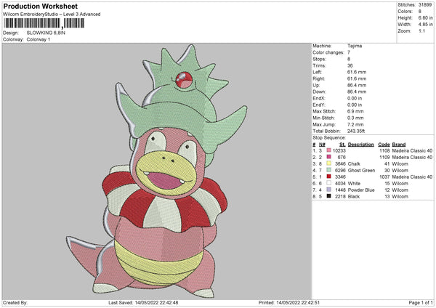
Task: Click the Code column header
Action: [384, 144]
